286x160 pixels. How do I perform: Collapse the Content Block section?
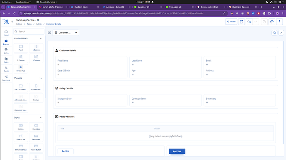pyautogui.click(x=41, y=38)
